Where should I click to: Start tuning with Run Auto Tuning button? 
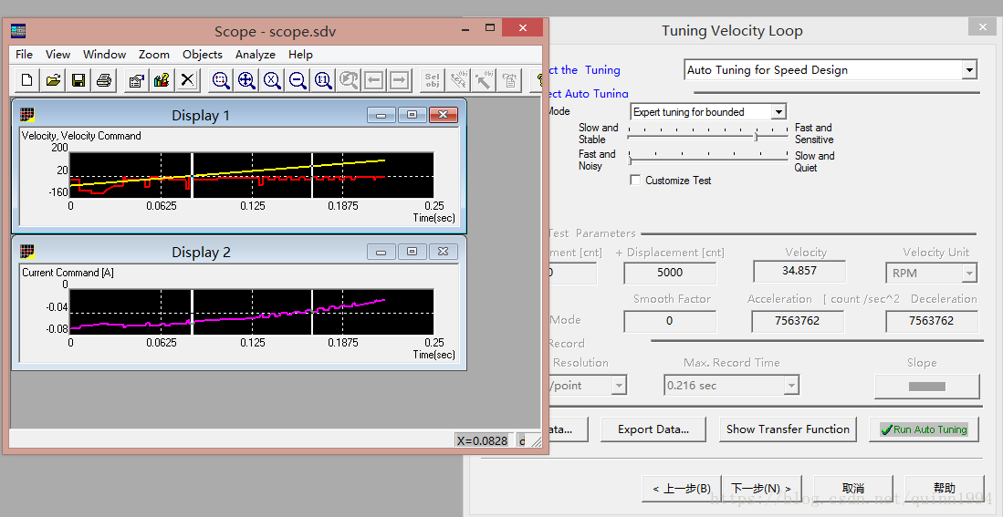(x=924, y=429)
